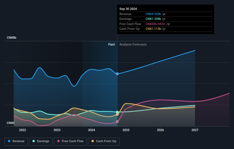Click the pink Free Cash Flow legend dot
Screen dimensions: 234x149
click(58, 141)
